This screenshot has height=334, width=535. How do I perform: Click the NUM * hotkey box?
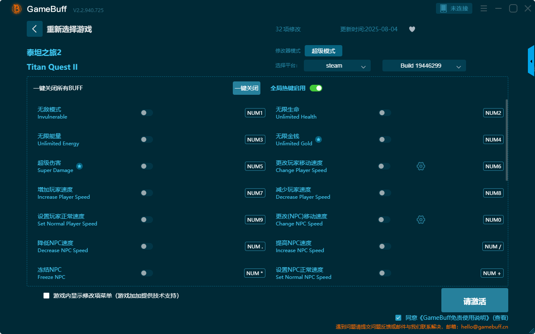pos(255,273)
